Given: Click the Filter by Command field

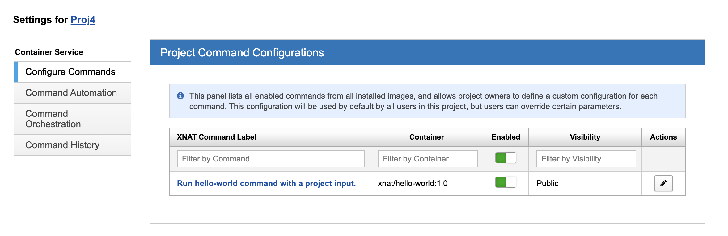Looking at the screenshot, I should 271,159.
